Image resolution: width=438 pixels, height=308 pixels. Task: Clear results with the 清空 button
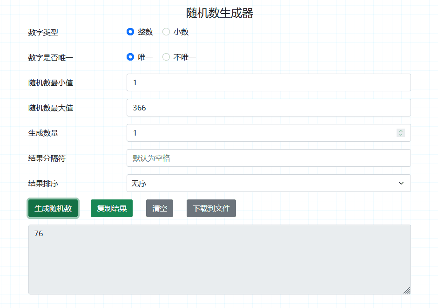pyautogui.click(x=160, y=208)
